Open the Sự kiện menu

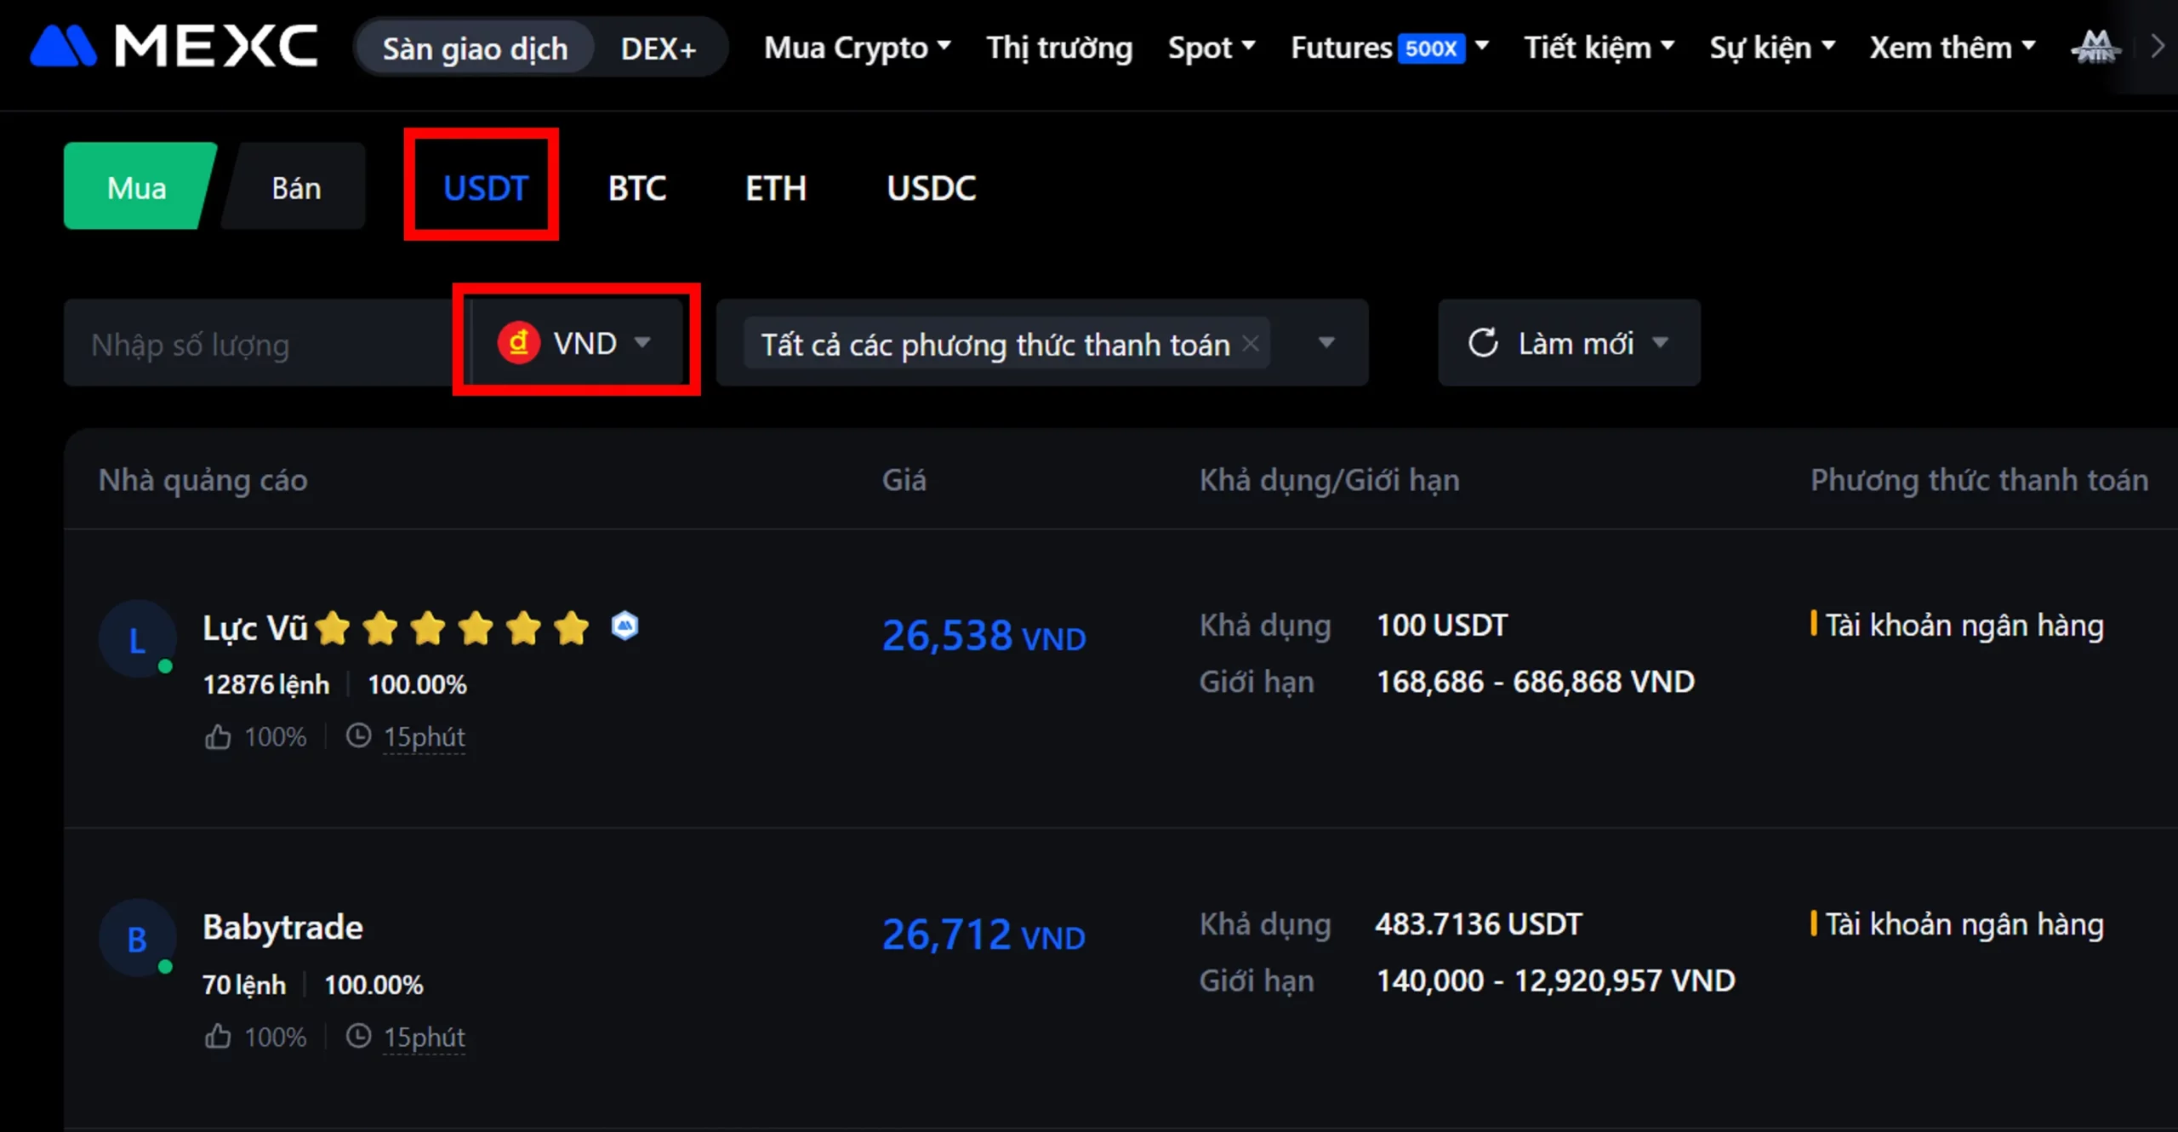tap(1772, 48)
